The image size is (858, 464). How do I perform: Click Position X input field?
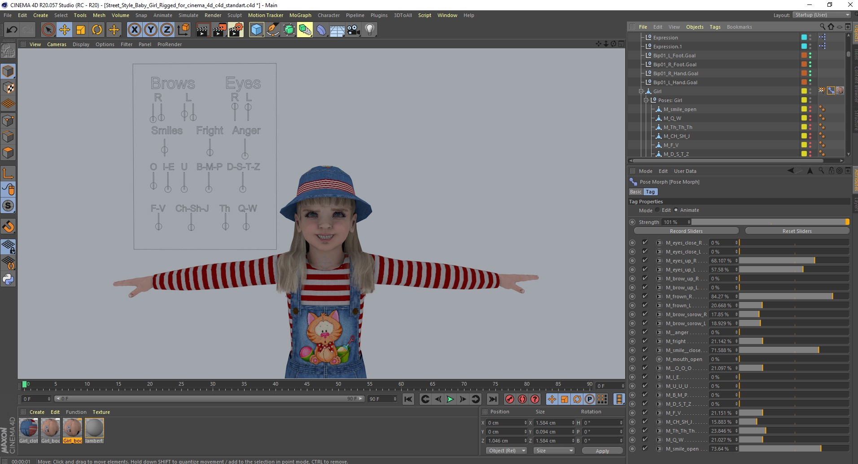507,423
